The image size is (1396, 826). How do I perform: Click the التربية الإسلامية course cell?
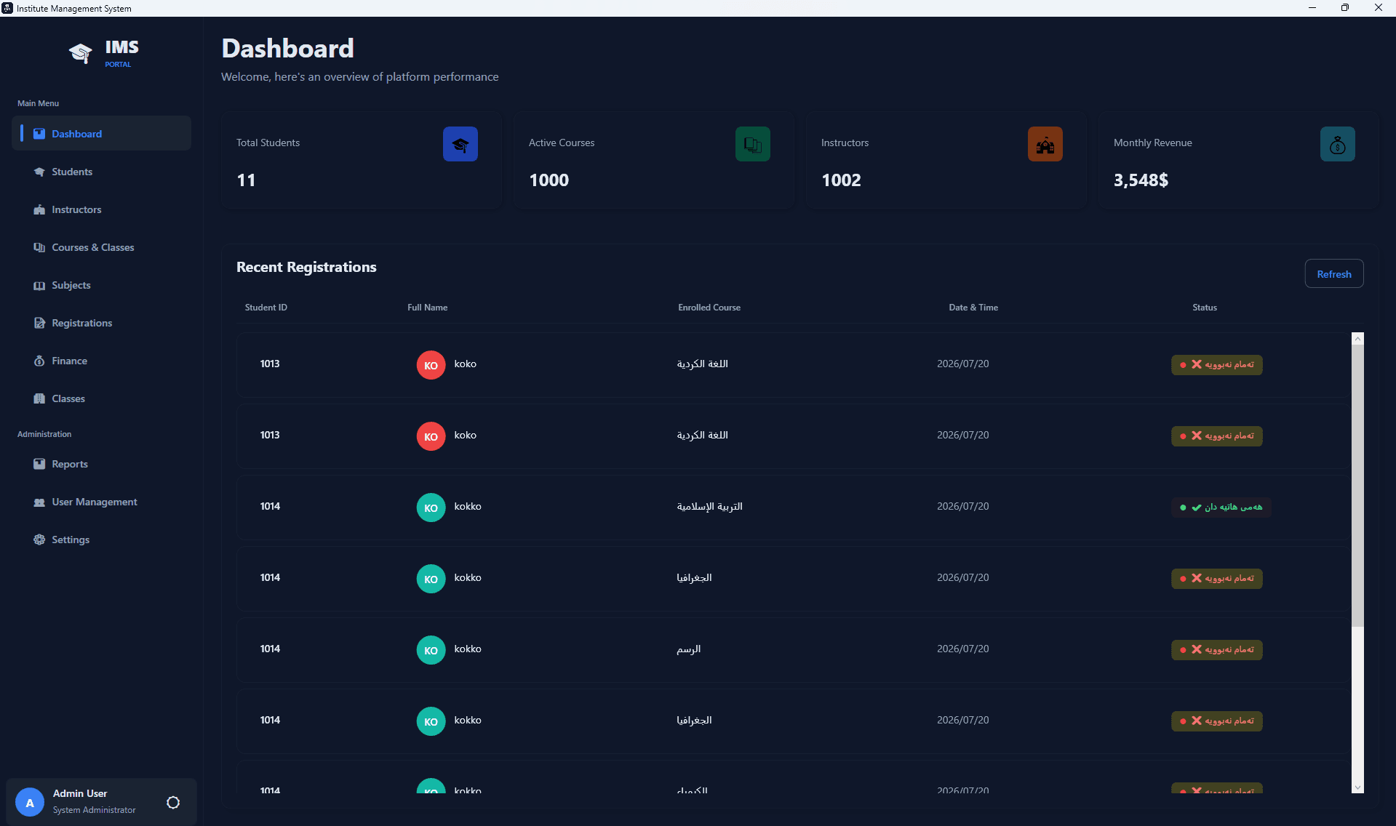[x=709, y=506]
